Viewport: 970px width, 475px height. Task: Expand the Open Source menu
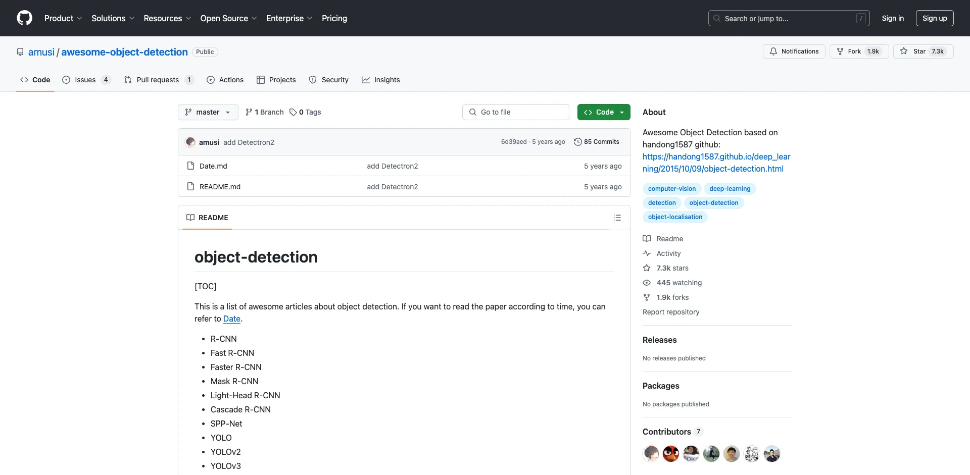(x=228, y=18)
